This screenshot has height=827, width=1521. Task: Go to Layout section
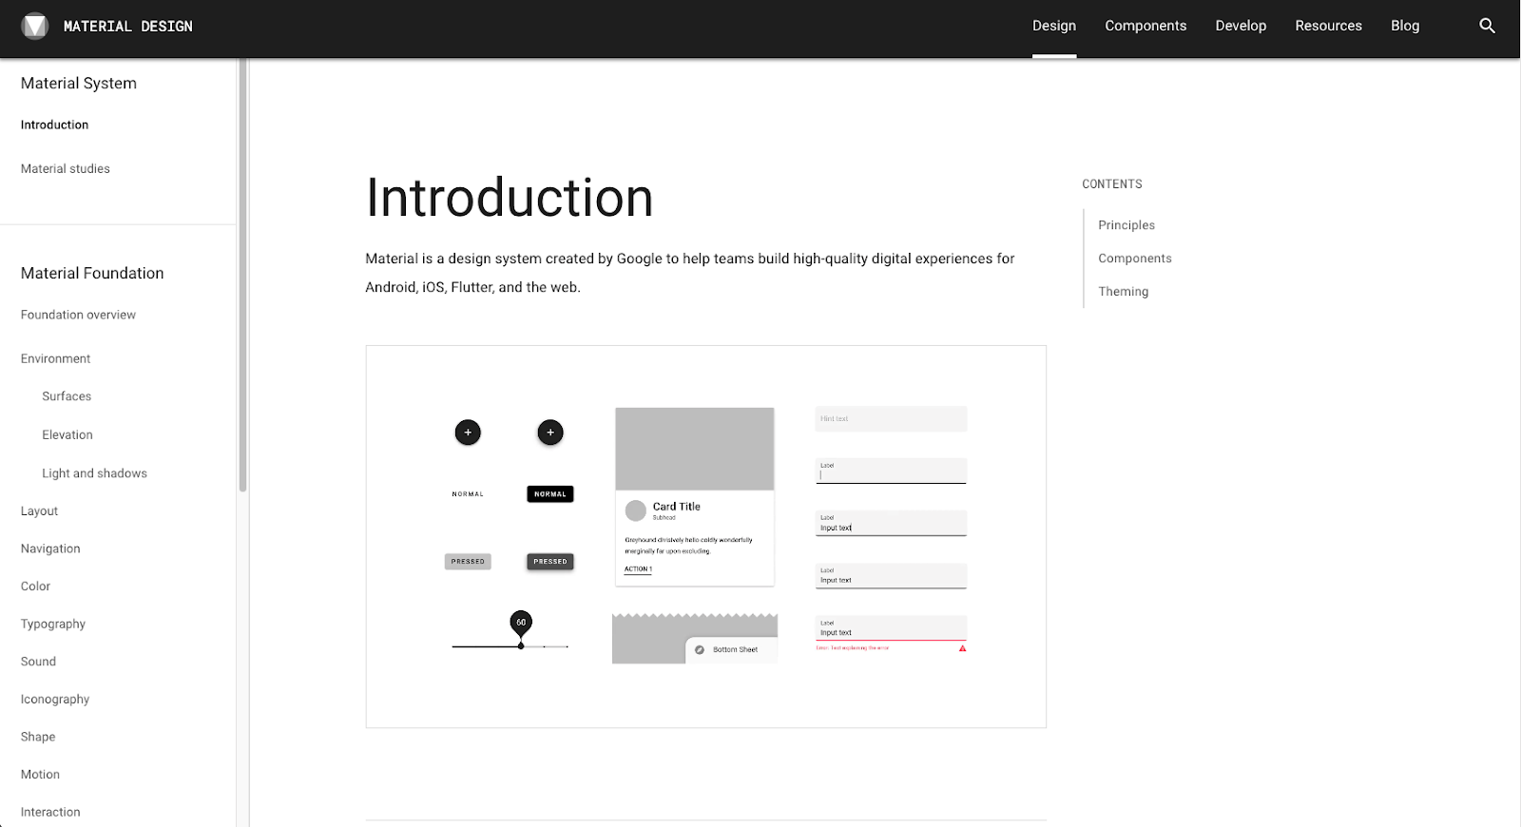[x=39, y=510]
